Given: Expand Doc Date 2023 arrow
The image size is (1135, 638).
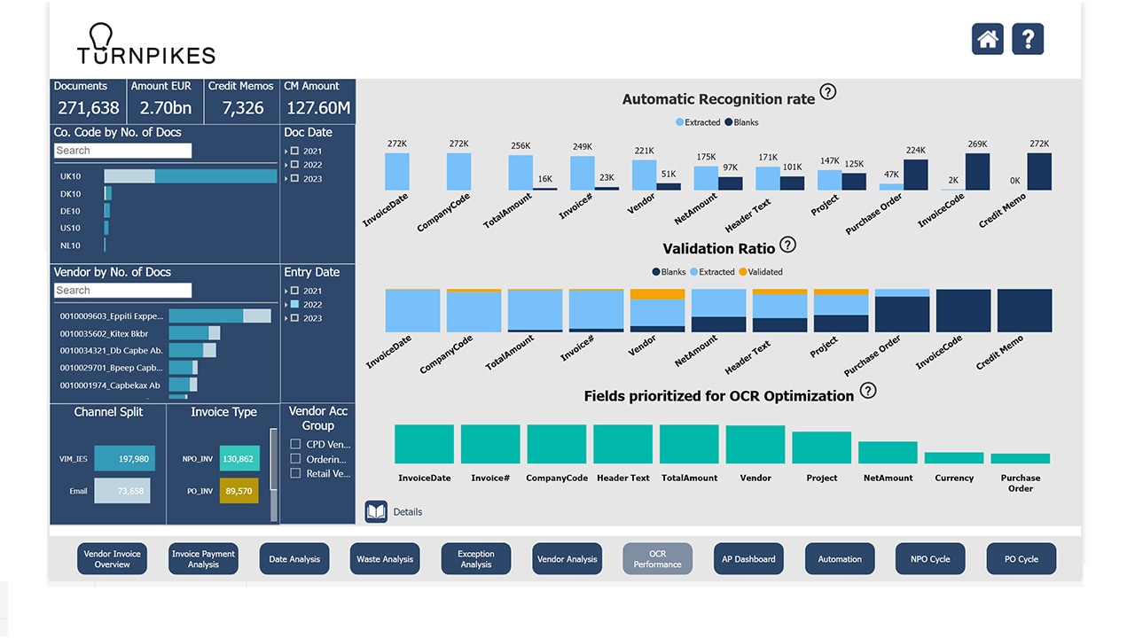Looking at the screenshot, I should [286, 179].
